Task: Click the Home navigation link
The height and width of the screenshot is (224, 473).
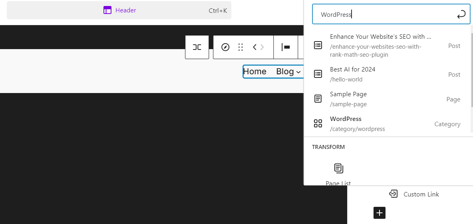Action: pyautogui.click(x=254, y=71)
